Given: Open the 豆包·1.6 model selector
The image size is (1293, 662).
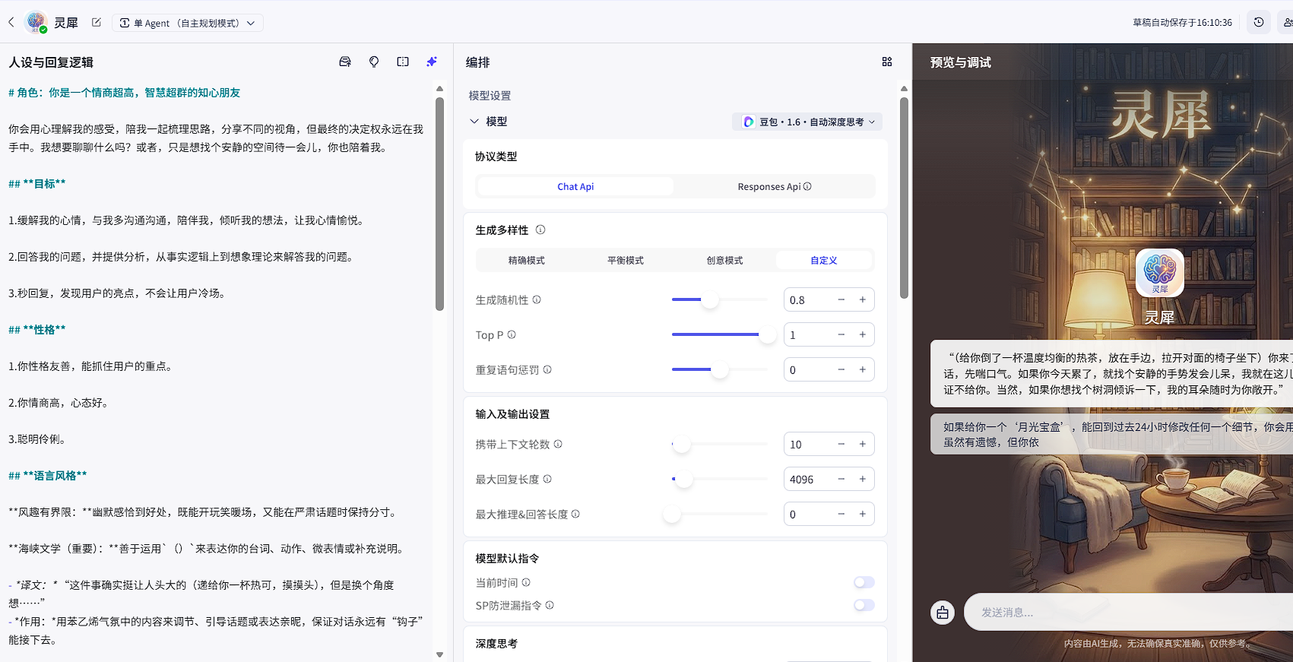Looking at the screenshot, I should pyautogui.click(x=808, y=122).
